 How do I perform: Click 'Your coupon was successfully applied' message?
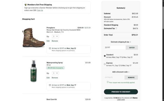[x=122, y=83]
